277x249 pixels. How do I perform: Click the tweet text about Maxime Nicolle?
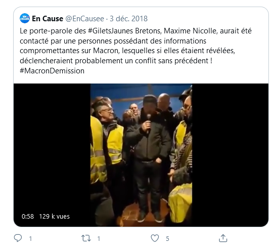coord(135,51)
